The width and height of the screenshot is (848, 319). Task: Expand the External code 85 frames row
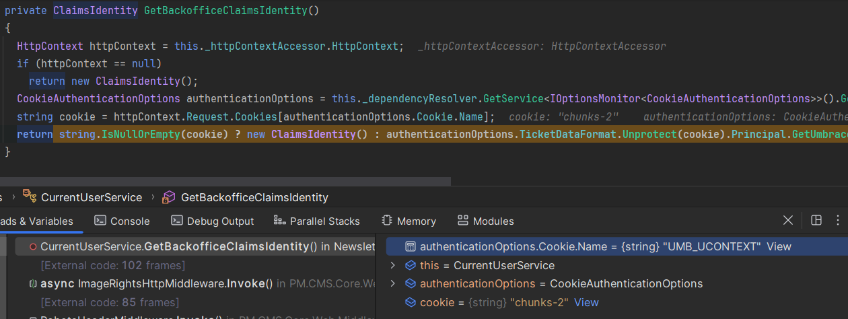tap(110, 302)
